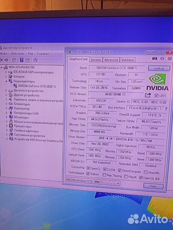173x230 pixels.
Task: Toggle the PhysX checkbox
Action: click(126, 176)
